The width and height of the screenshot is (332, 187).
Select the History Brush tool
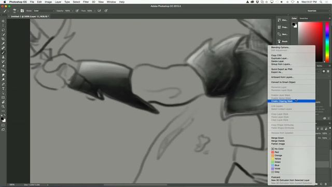coord(3,61)
